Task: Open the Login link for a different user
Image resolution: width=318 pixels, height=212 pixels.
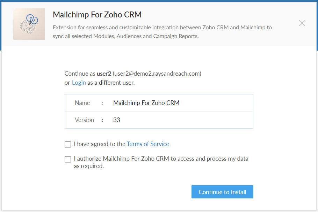Action: click(79, 83)
